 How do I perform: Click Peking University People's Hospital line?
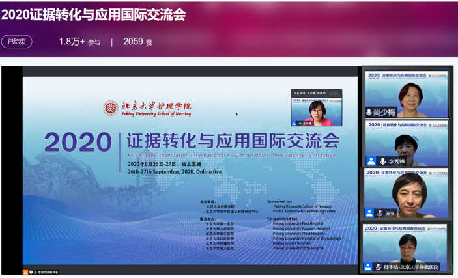(x=302, y=229)
